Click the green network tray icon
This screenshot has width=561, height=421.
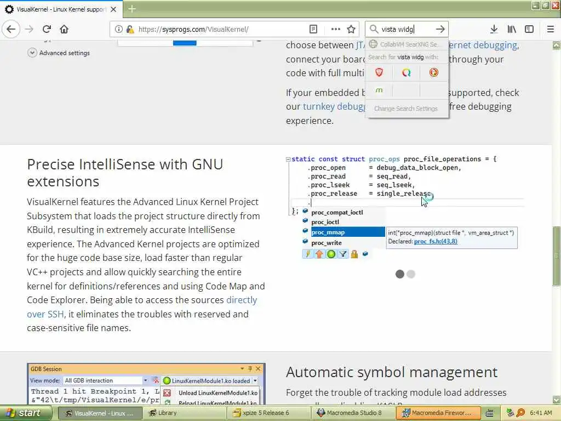coord(511,413)
